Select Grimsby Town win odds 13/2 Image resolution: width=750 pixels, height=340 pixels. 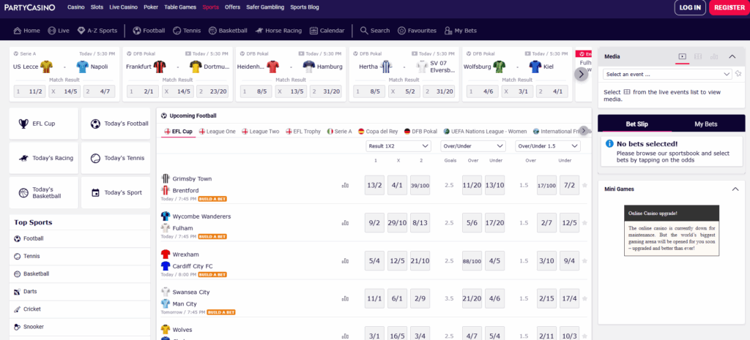374,185
